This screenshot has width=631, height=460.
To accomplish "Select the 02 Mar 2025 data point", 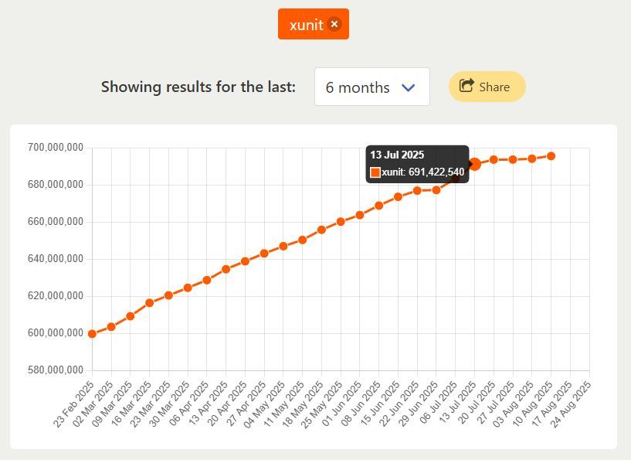I will click(x=111, y=327).
